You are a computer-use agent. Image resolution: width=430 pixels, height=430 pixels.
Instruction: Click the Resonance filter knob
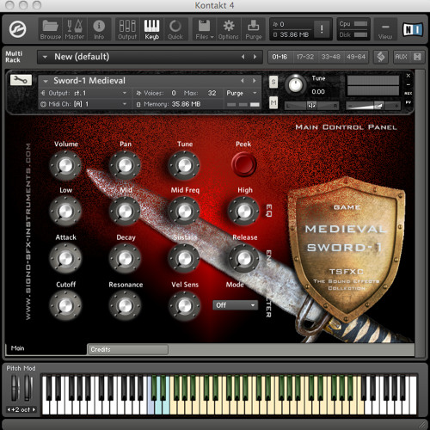point(126,305)
